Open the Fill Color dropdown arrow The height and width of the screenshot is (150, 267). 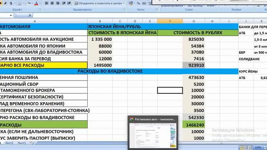point(33,3)
